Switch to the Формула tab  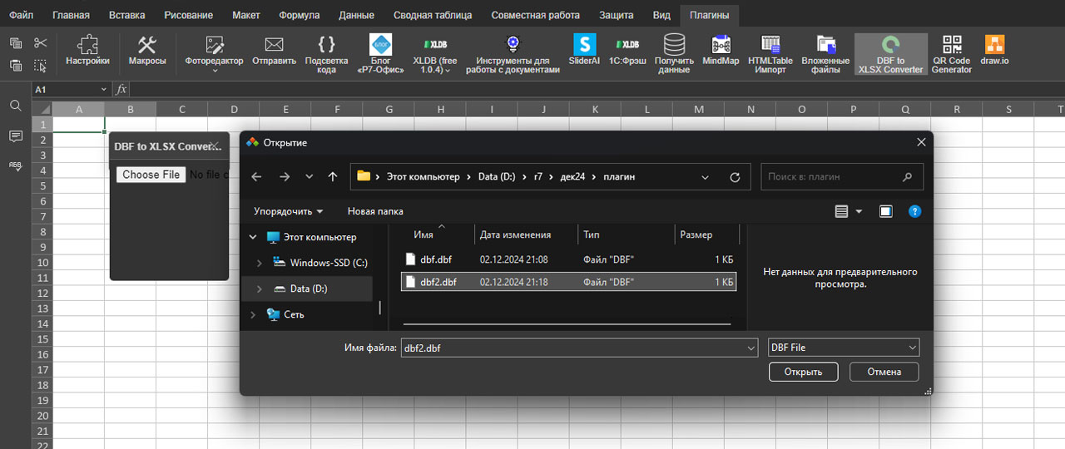[x=300, y=15]
